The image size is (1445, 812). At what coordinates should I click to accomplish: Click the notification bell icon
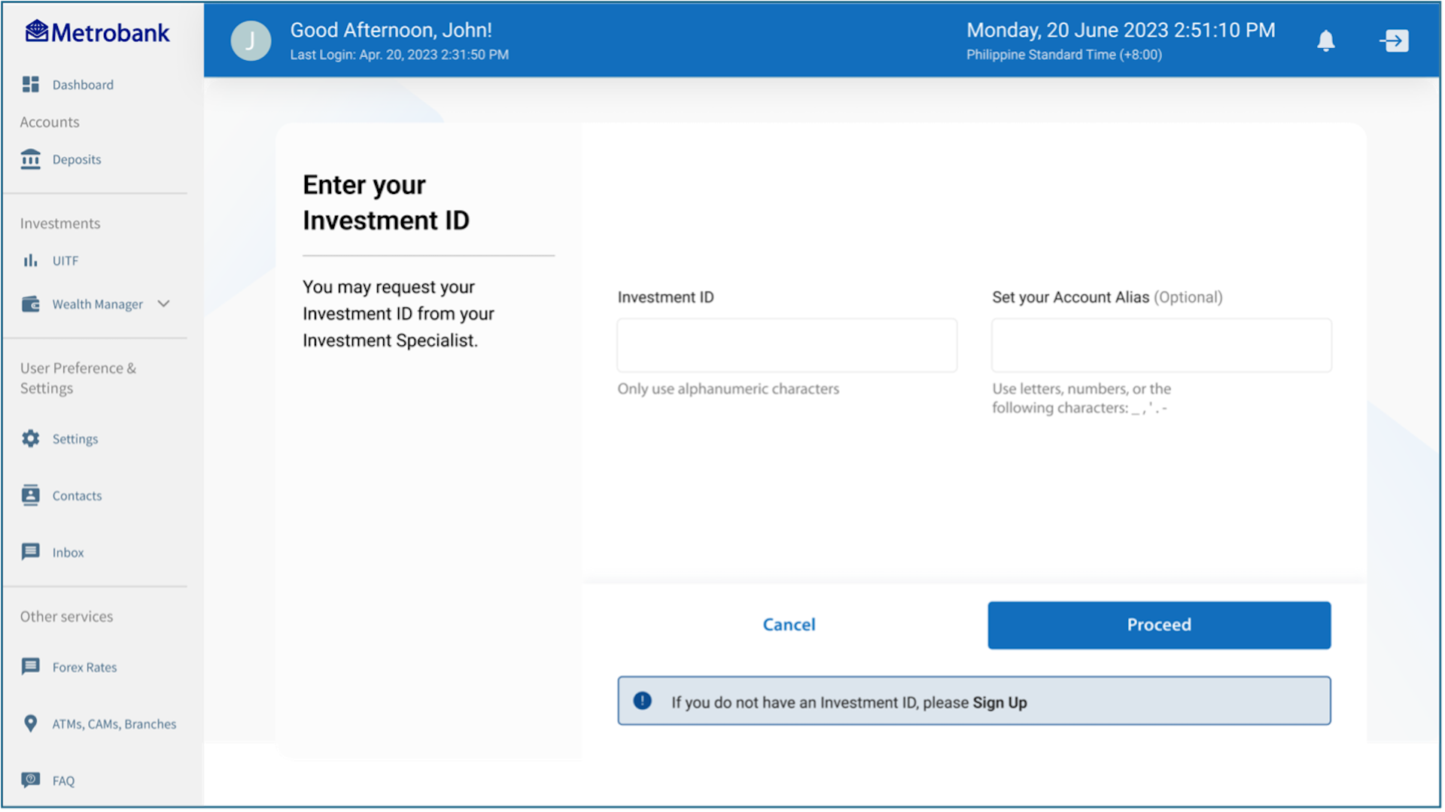click(1325, 41)
